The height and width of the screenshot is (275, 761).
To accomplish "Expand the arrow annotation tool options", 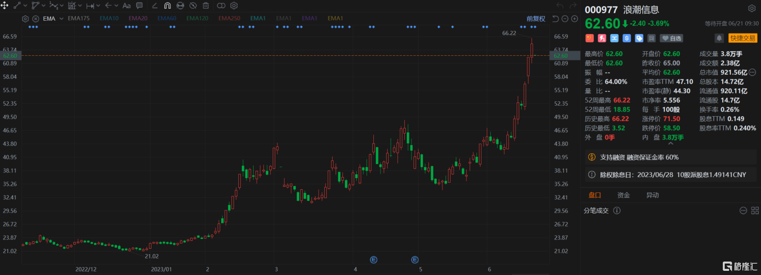I will click(x=116, y=6).
